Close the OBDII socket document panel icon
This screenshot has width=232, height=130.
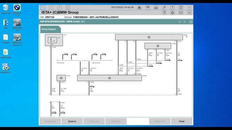point(191,22)
